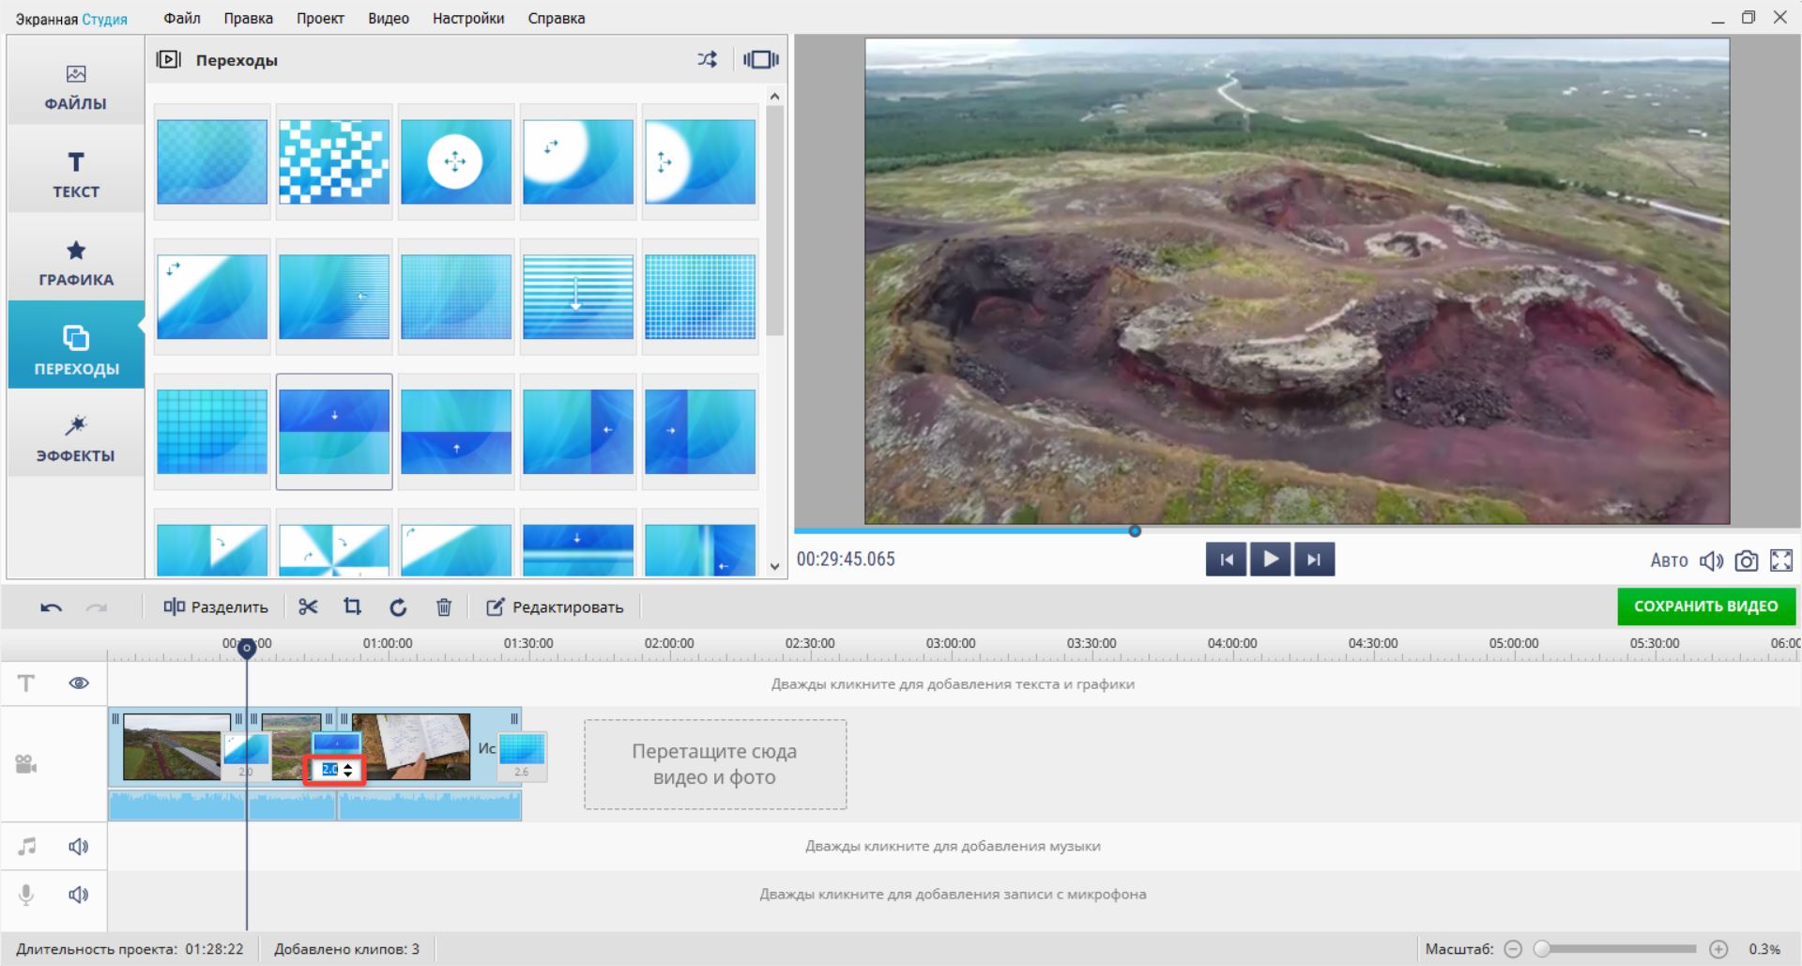This screenshot has width=1802, height=966.
Task: Select the crop tool icon
Action: (x=352, y=607)
